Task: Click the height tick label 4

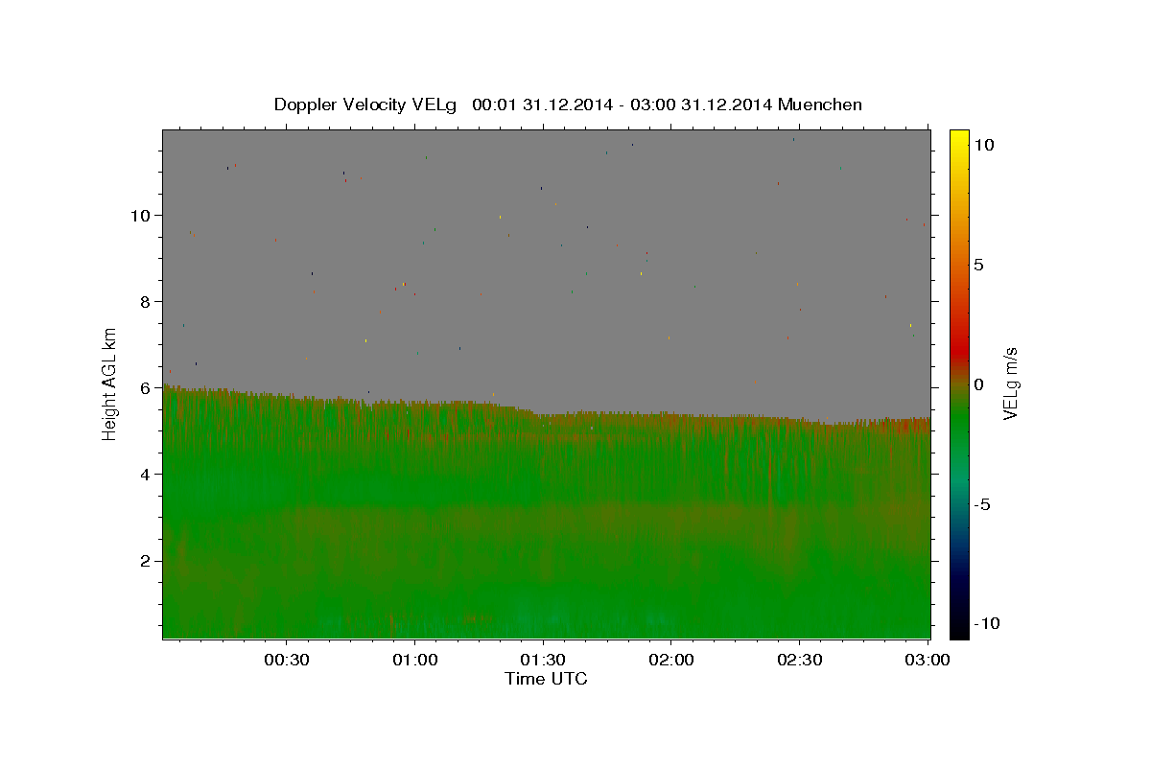Action: click(x=145, y=474)
